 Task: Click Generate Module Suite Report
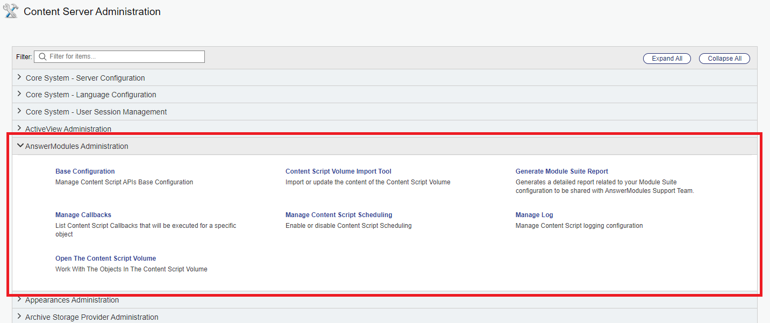[561, 171]
